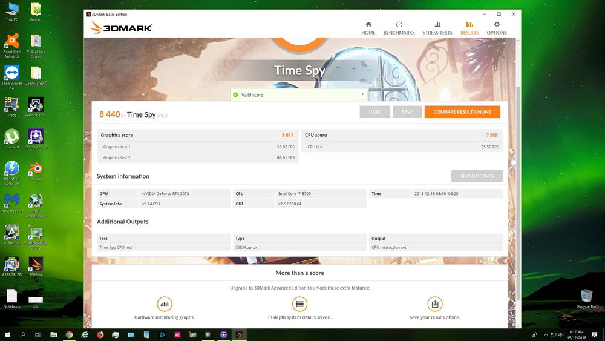
Task: Click the Compare Result Online button
Action: pyautogui.click(x=462, y=112)
